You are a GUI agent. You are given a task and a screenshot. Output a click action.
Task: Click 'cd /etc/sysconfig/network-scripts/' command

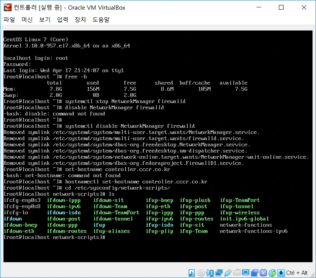click(x=117, y=188)
